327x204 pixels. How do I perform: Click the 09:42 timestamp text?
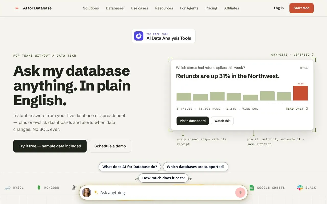coord(304,68)
